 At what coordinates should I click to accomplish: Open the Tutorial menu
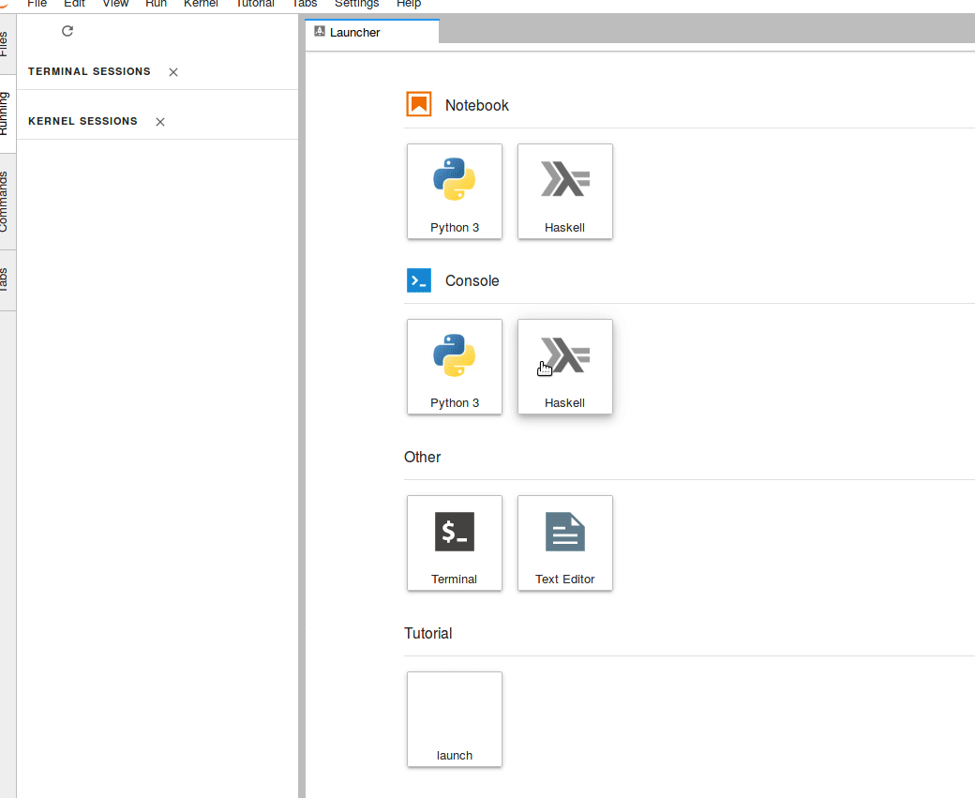point(255,4)
